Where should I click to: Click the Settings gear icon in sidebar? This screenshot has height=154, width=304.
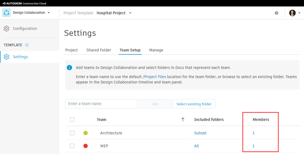(6, 57)
